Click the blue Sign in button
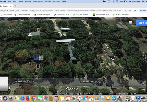Image resolution: width=147 pixels, height=102 pixels. click(x=142, y=23)
